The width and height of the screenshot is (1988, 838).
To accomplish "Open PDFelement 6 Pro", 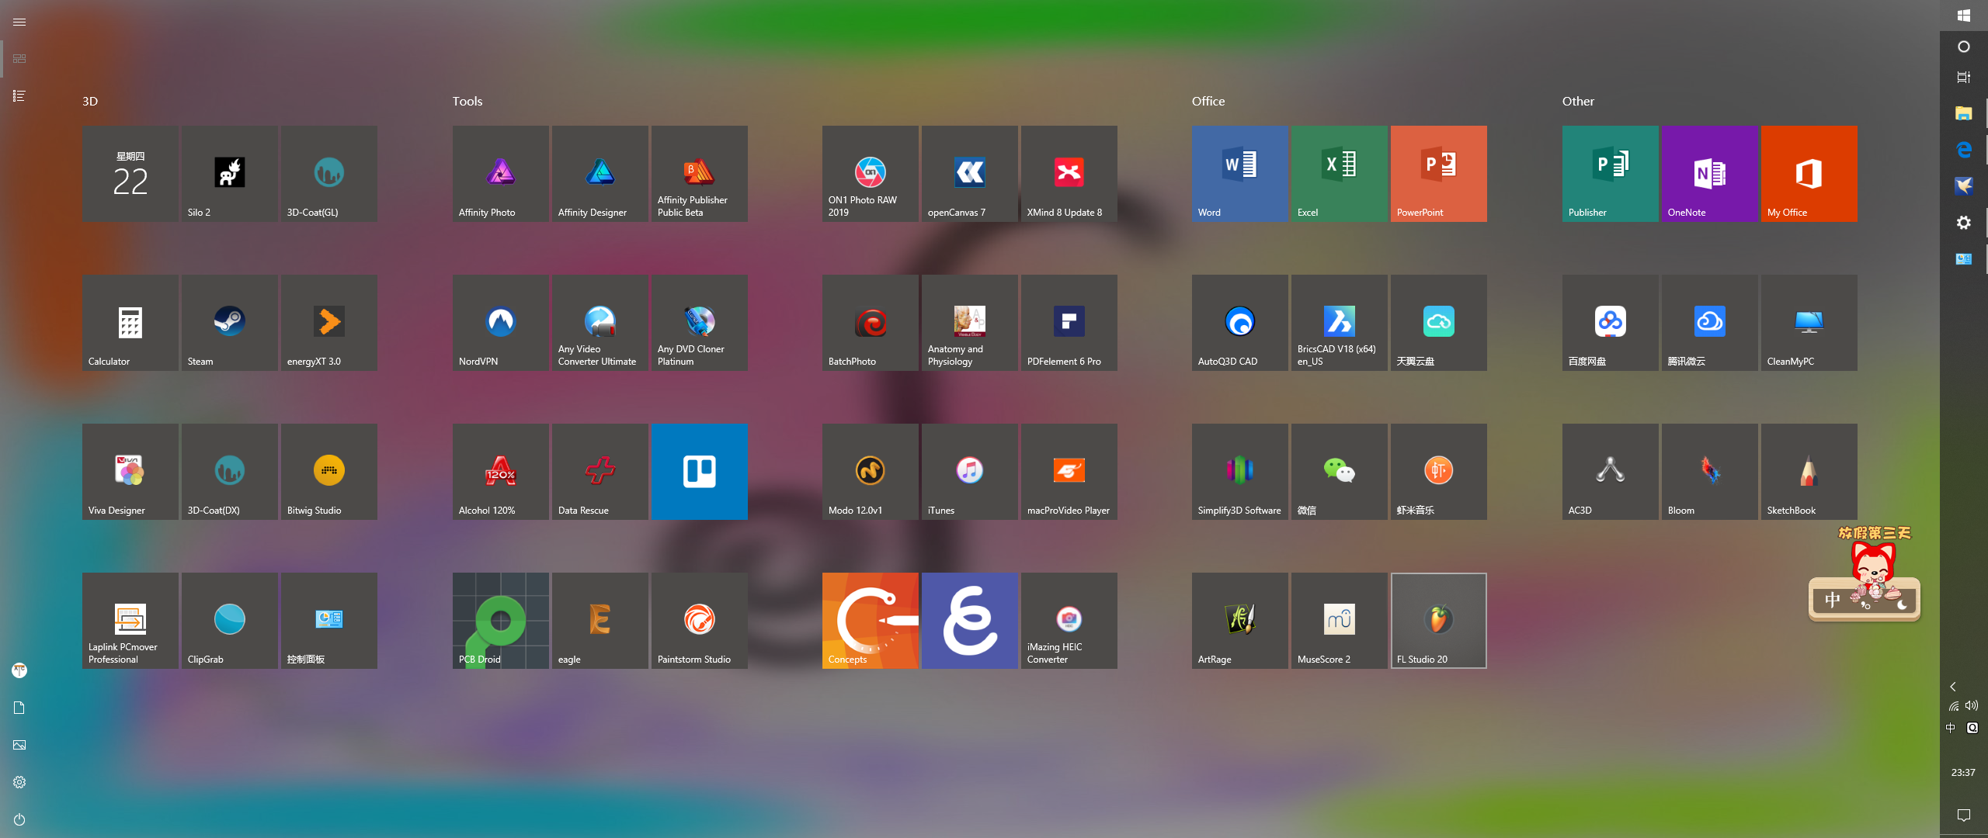I will point(1069,323).
